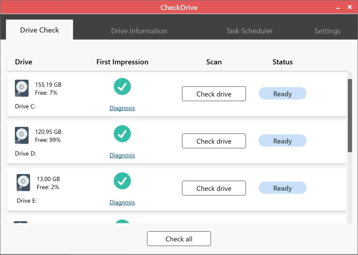
Task: Click Drive C green checkmark status icon
Action: (122, 86)
